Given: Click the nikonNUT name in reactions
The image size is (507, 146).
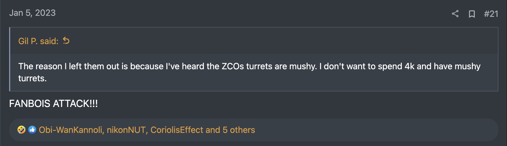Looking at the screenshot, I should (x=126, y=130).
